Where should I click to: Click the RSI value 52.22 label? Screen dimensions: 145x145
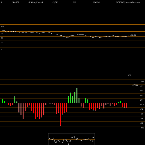tap(133, 35)
